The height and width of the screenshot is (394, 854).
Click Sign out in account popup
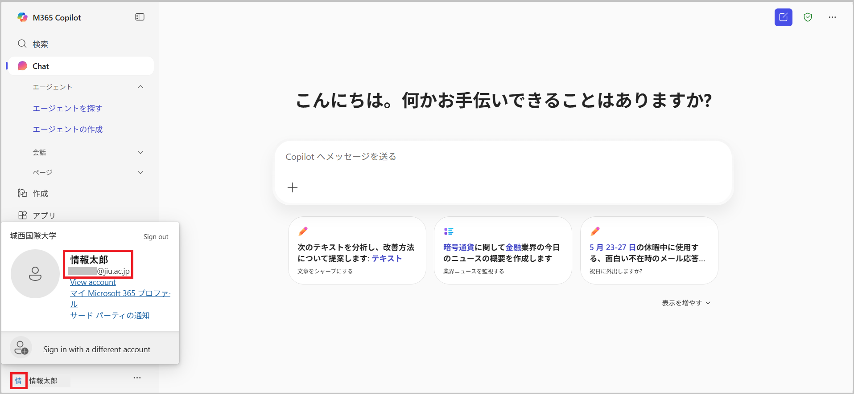[x=156, y=237]
